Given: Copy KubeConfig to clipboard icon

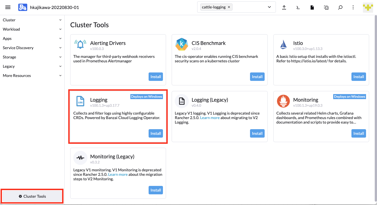Looking at the screenshot, I should tap(326, 7).
